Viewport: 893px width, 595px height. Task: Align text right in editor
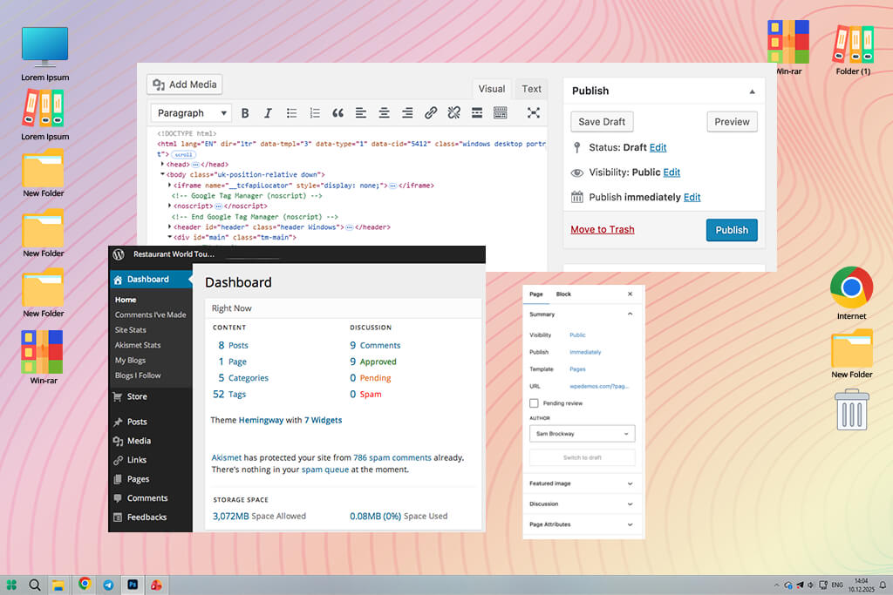coord(407,113)
